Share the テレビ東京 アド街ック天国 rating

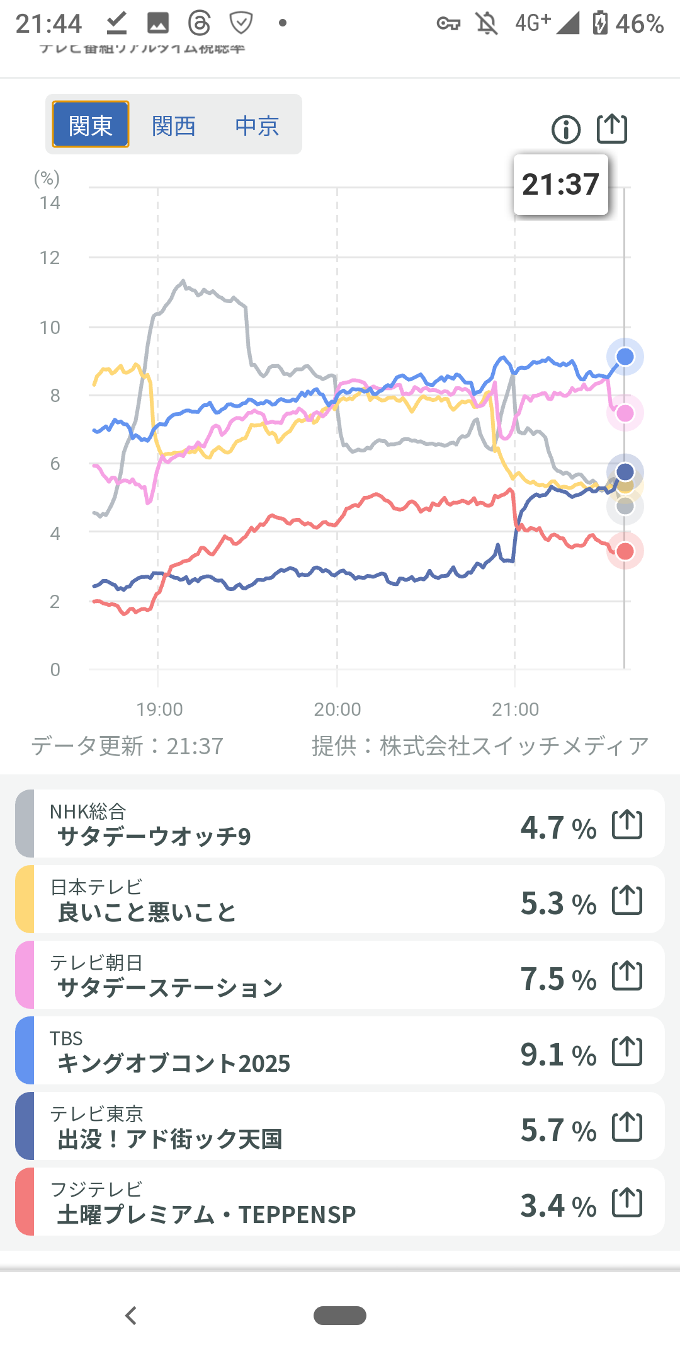coord(627,1127)
